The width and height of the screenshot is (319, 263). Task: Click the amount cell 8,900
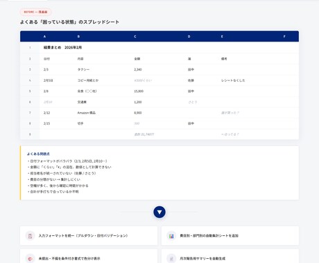[x=138, y=113]
